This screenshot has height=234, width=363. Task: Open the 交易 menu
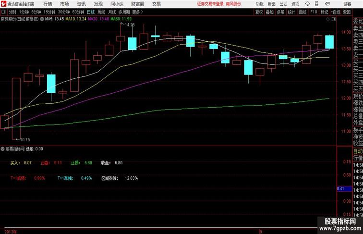tap(156, 4)
